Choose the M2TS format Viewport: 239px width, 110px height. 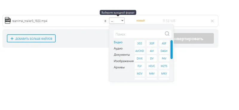point(164,66)
